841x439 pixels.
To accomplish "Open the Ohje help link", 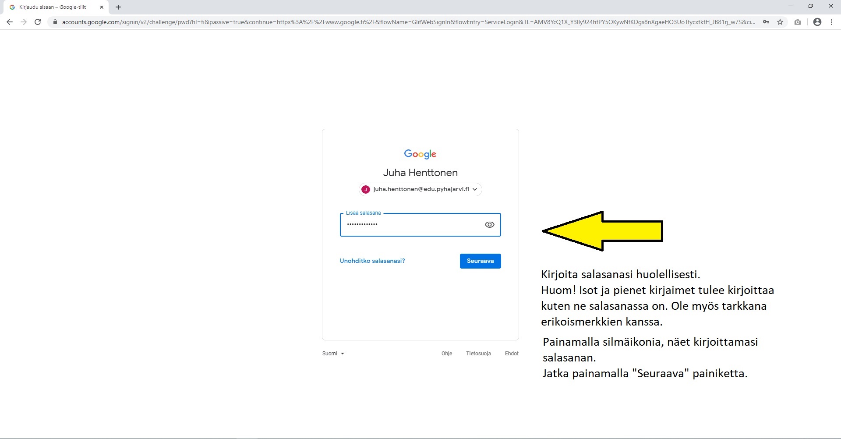I will click(446, 354).
